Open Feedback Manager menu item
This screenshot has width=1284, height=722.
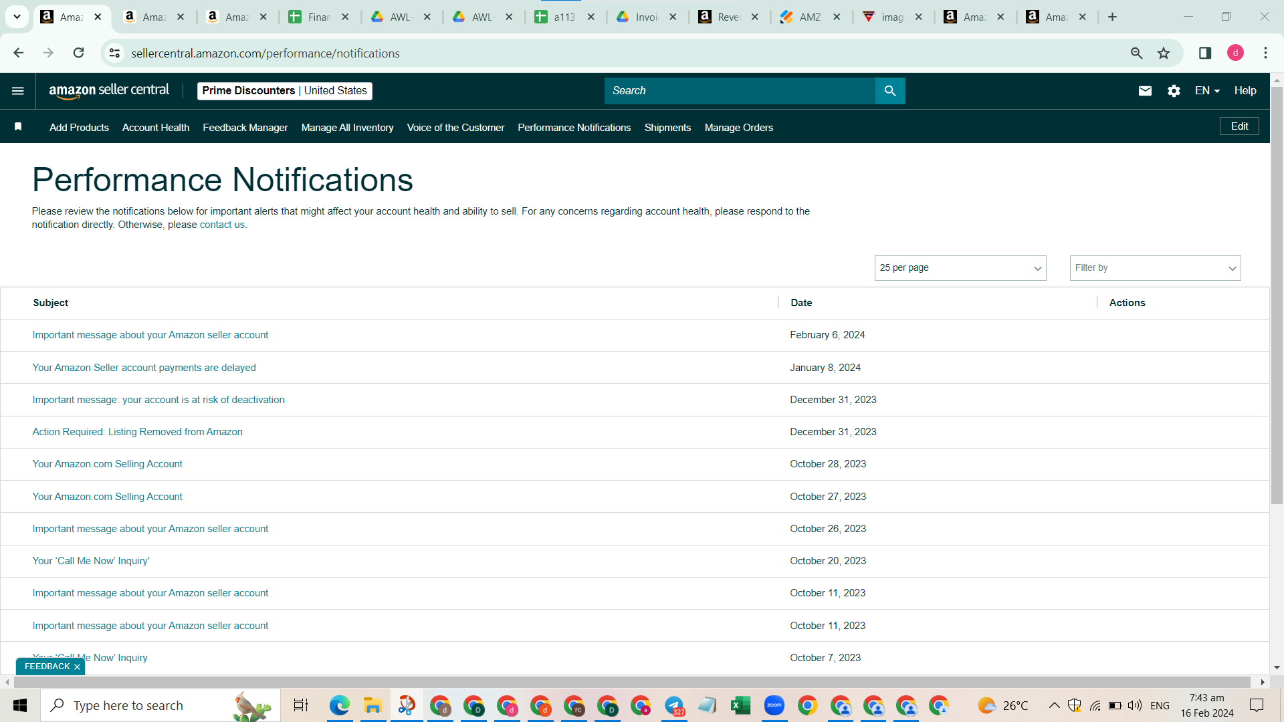tap(245, 128)
